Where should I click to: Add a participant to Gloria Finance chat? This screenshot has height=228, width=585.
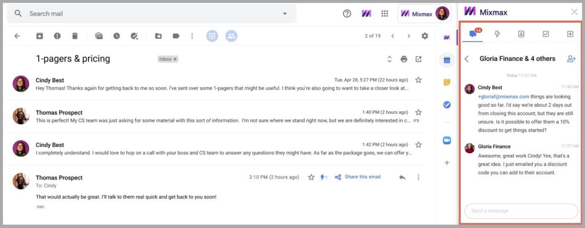coord(571,59)
